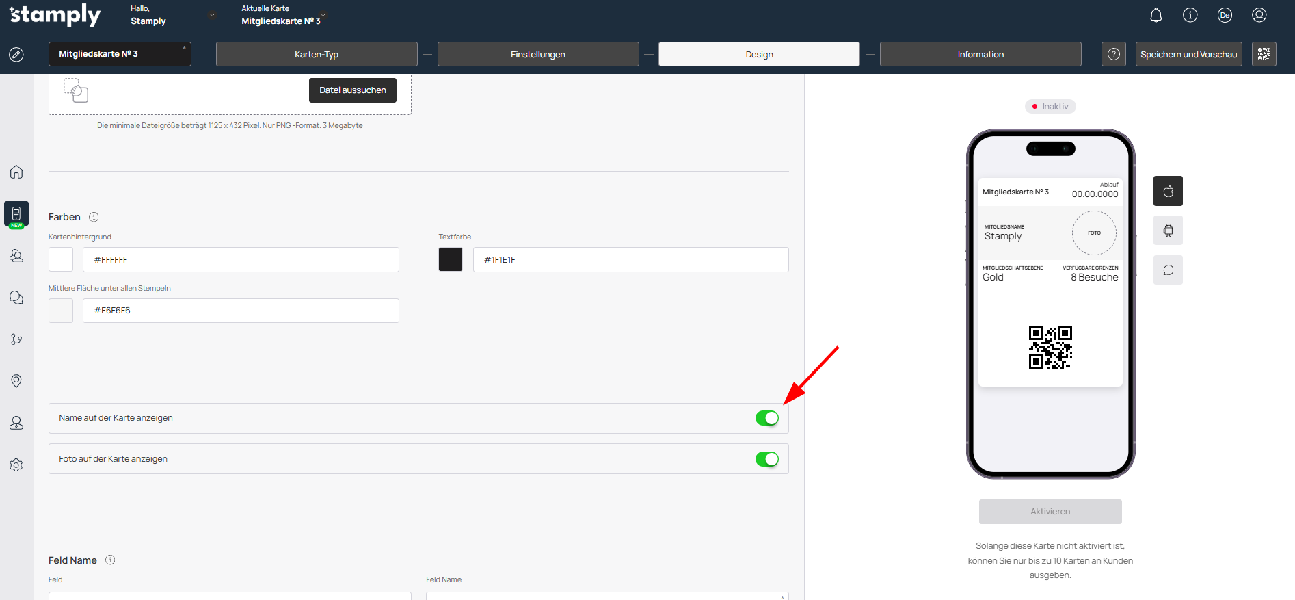Switch preview to Android view
This screenshot has height=600, width=1295.
[1168, 231]
